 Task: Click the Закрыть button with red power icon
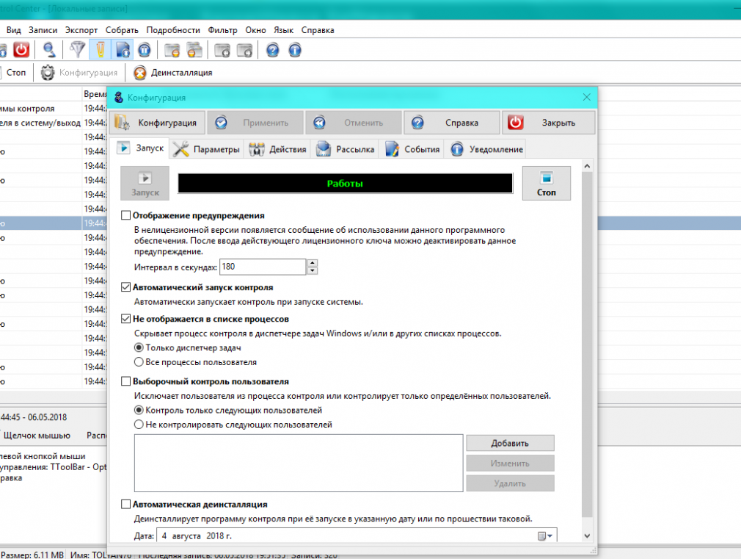[548, 123]
